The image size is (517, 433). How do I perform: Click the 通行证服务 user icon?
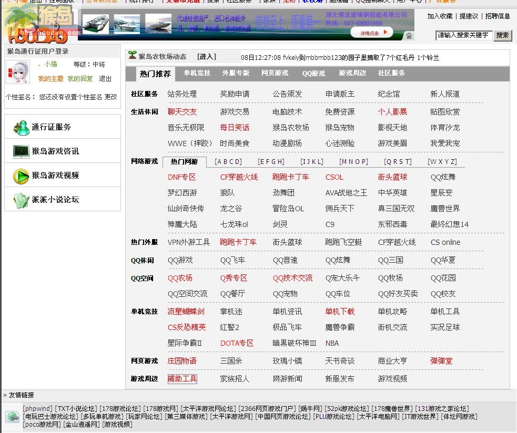point(22,128)
